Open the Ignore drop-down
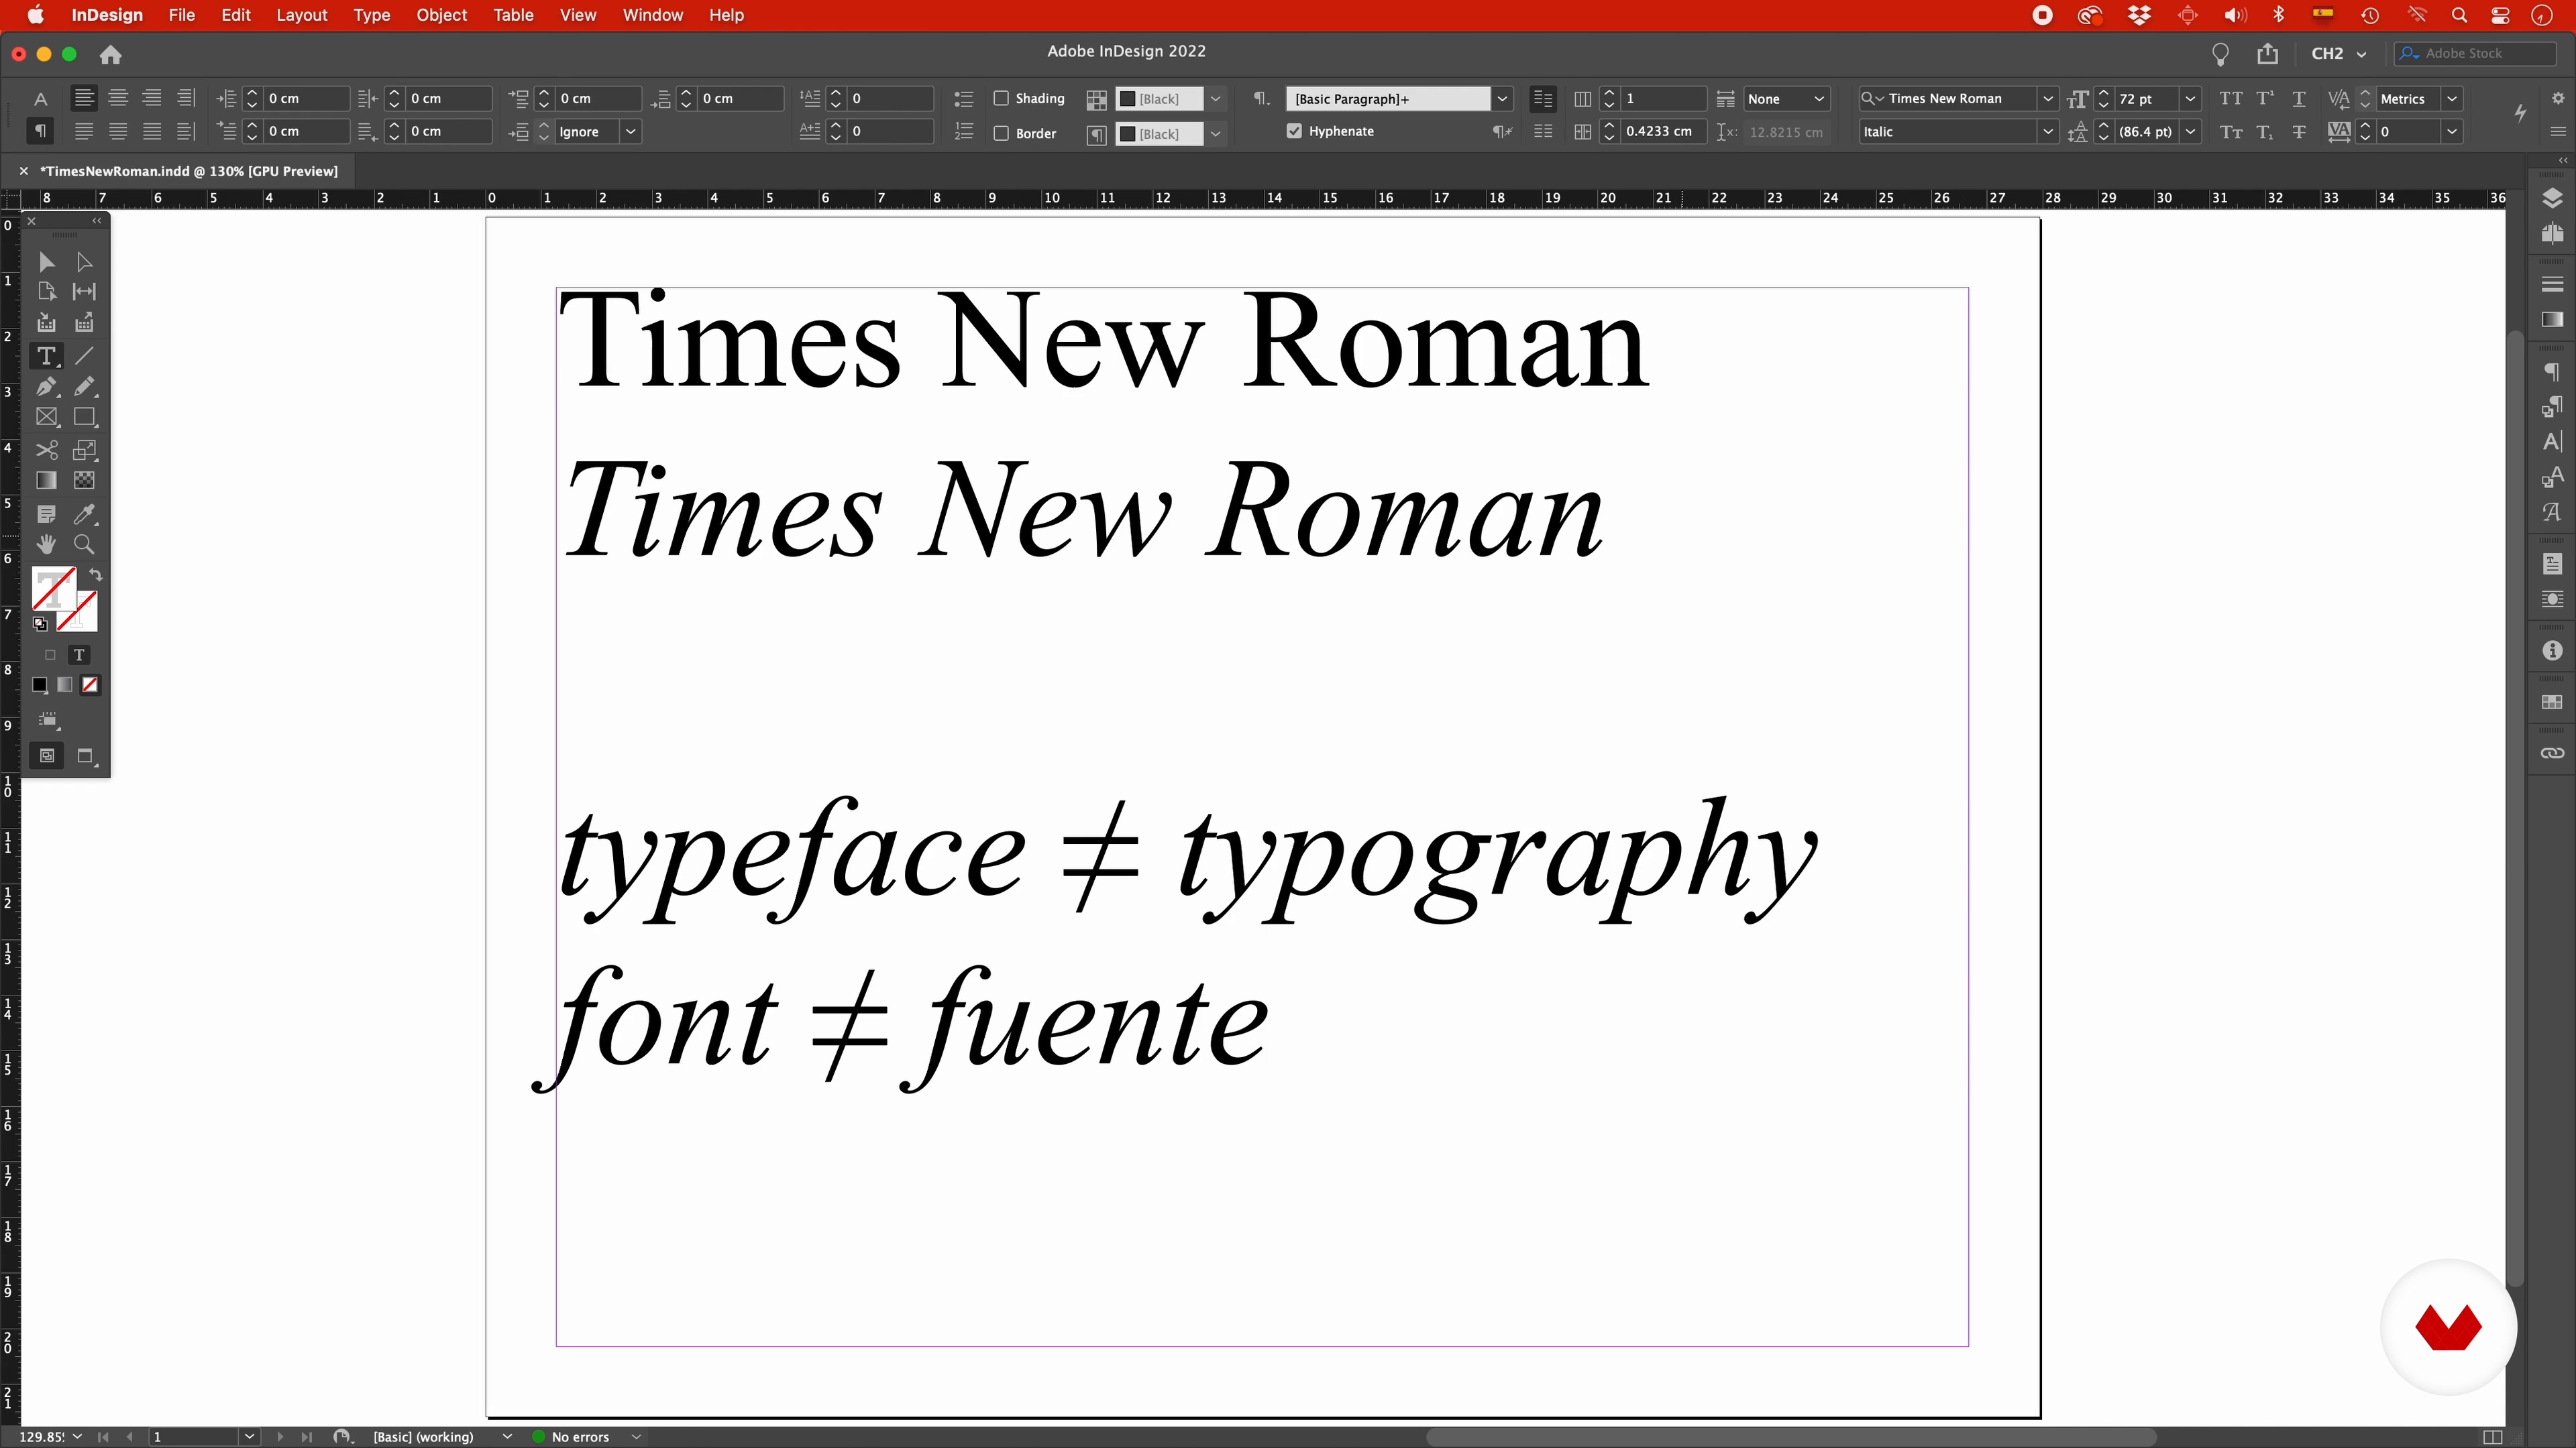This screenshot has height=1448, width=2576. pyautogui.click(x=630, y=131)
